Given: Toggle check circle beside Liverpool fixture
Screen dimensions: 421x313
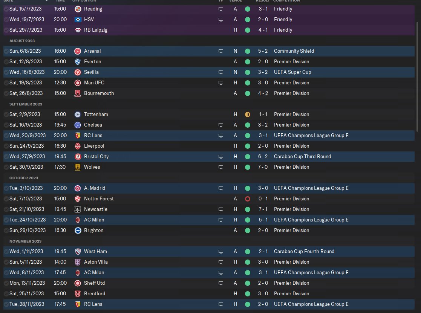Looking at the screenshot, I should tap(6, 146).
